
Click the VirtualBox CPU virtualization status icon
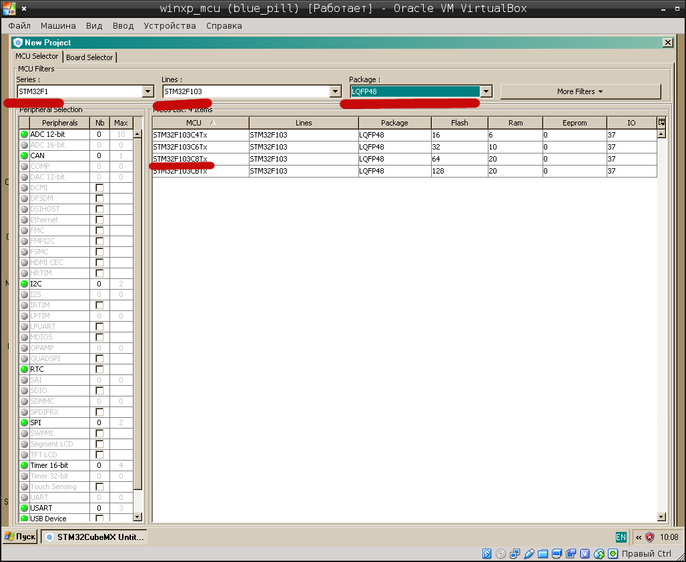pos(585,554)
